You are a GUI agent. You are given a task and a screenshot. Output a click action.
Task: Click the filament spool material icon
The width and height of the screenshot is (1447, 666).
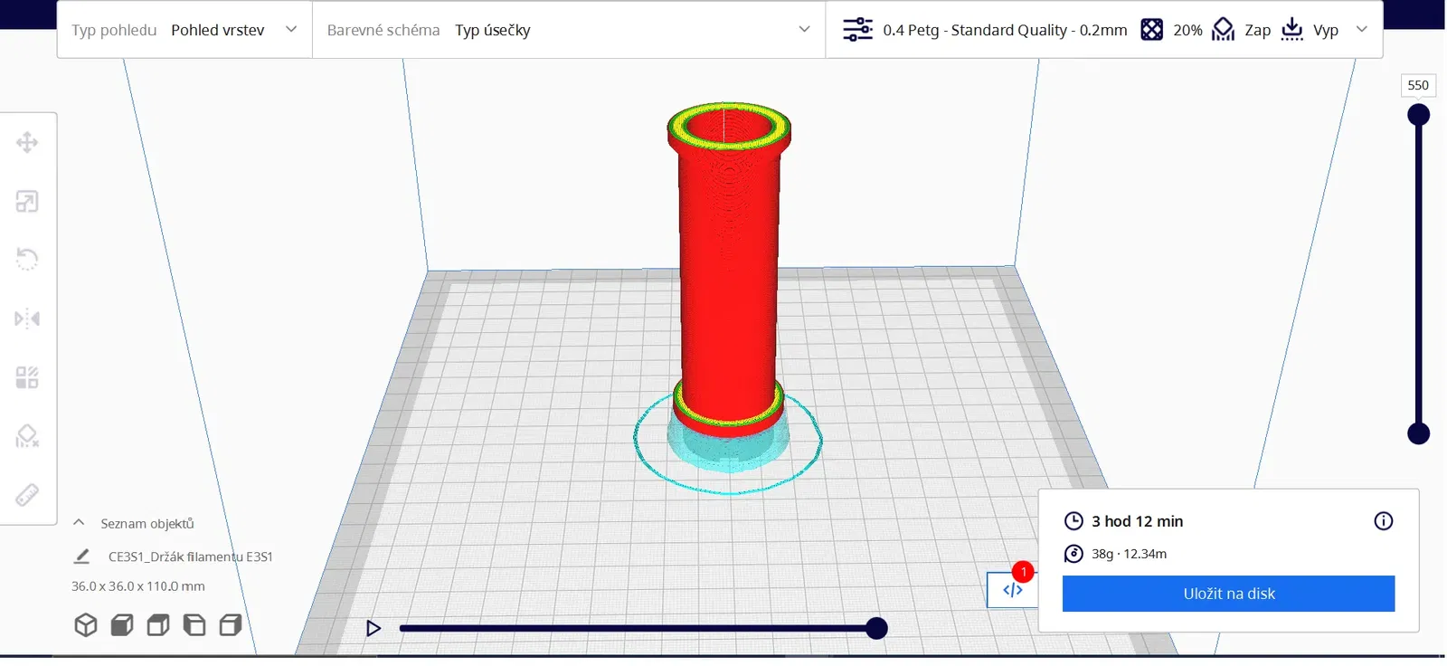click(1073, 554)
